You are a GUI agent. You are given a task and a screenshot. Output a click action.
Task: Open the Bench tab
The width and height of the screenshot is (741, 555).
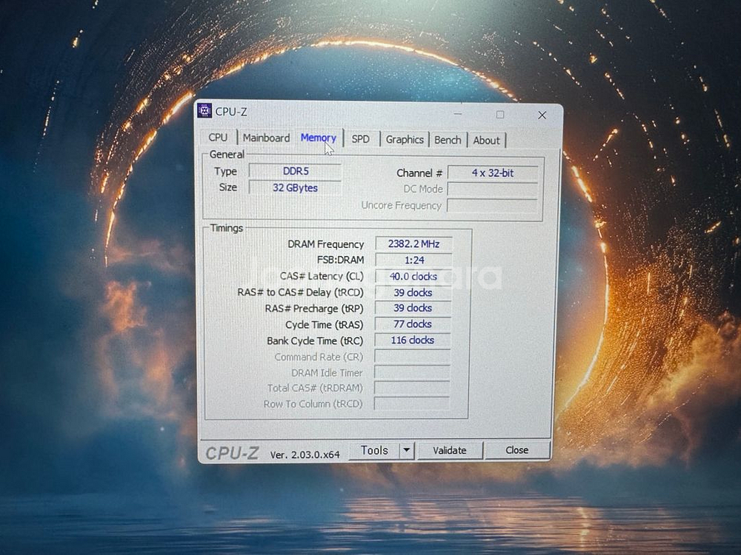(x=448, y=140)
